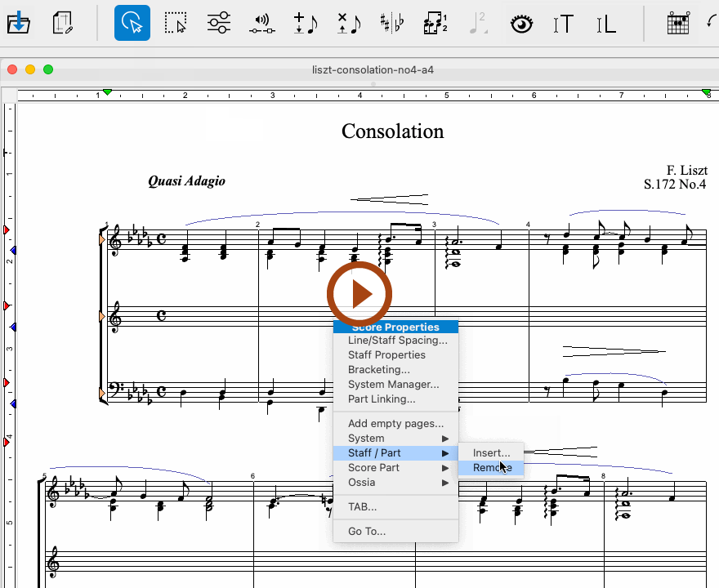This screenshot has height=588, width=719.
Task: Click orange triangle beside top treble staff
Action: (x=102, y=239)
